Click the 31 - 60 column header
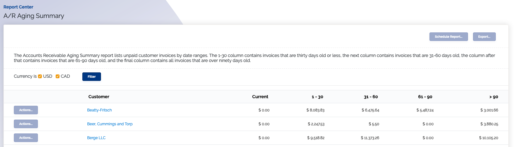Screen dimensions: 515x147 tap(371, 97)
